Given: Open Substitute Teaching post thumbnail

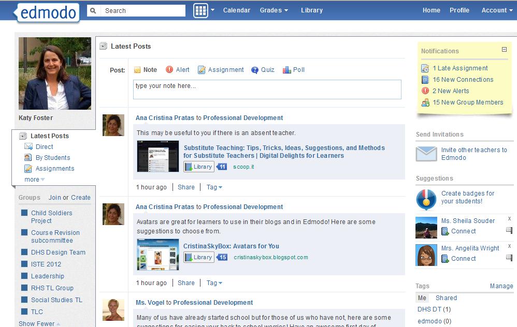Looking at the screenshot, I should tap(158, 156).
